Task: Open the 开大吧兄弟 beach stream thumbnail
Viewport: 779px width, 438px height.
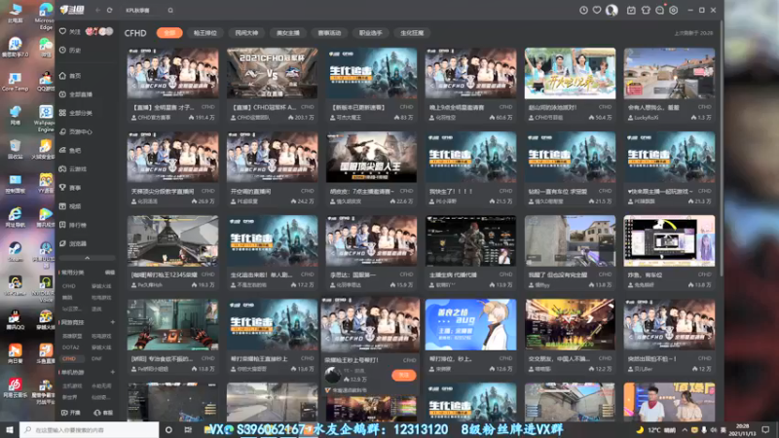Action: pyautogui.click(x=570, y=73)
